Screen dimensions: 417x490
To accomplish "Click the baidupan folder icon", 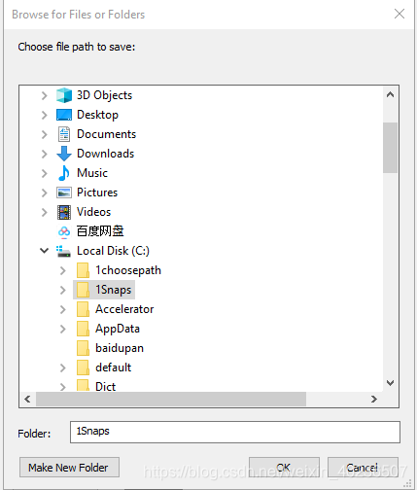I will (83, 348).
